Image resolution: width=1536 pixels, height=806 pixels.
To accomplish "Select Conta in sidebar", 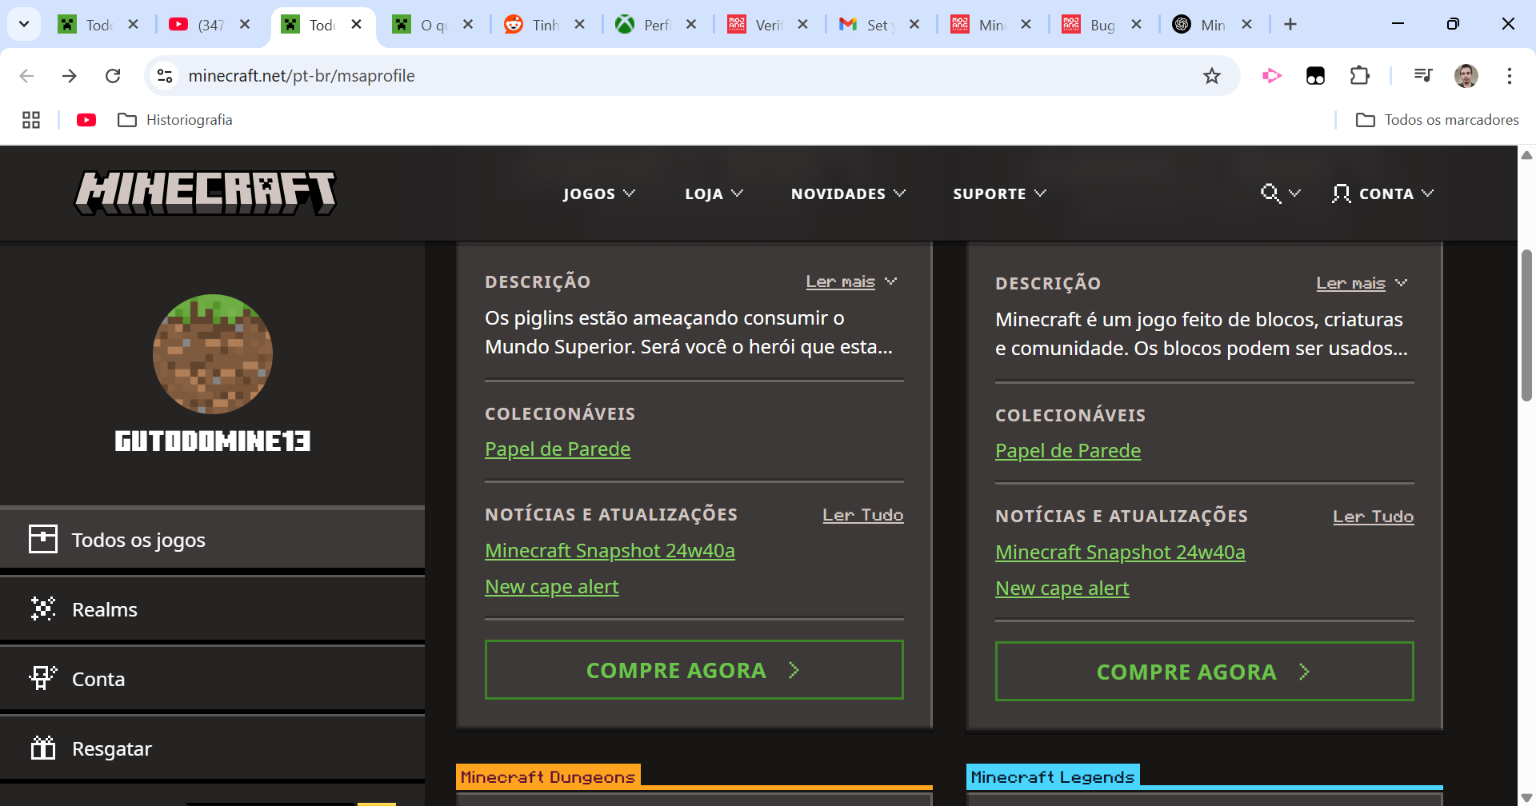I will coord(212,679).
